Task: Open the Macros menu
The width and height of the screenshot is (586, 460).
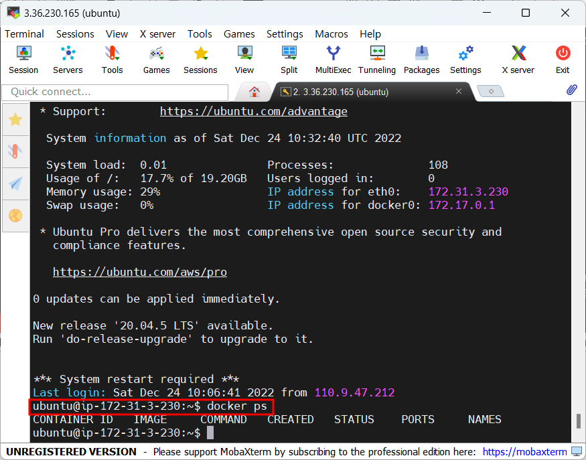Action: click(x=331, y=34)
